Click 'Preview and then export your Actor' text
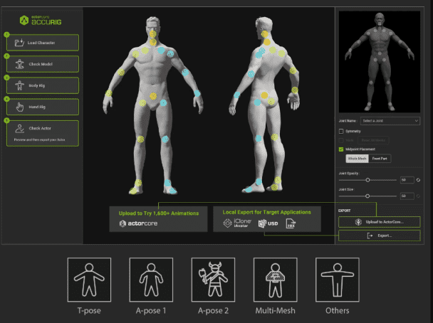 pyautogui.click(x=39, y=140)
